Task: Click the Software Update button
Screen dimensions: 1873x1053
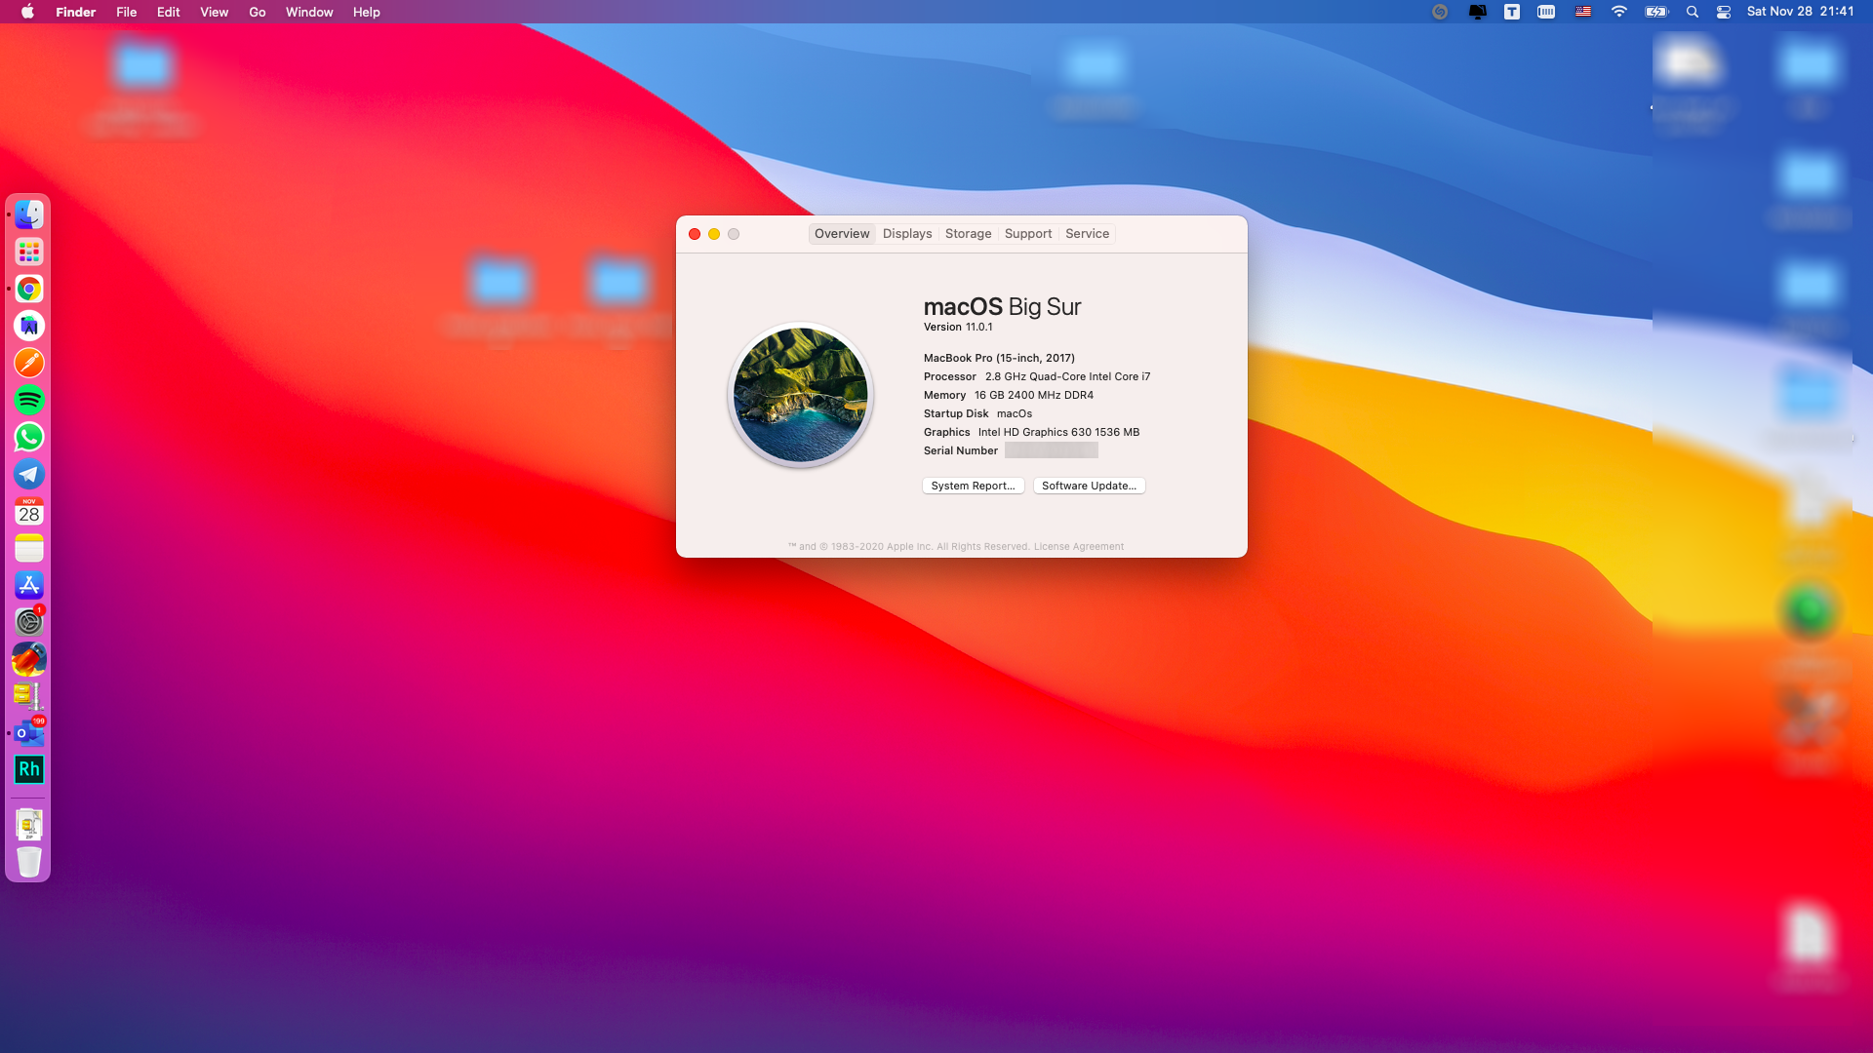Action: tap(1089, 486)
